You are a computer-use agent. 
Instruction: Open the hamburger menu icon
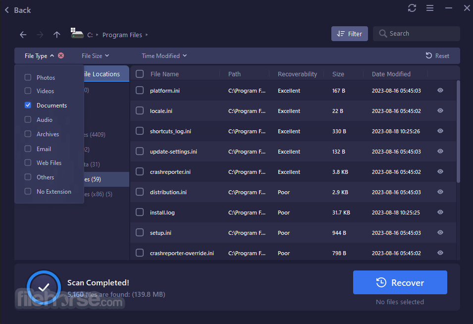[x=430, y=8]
